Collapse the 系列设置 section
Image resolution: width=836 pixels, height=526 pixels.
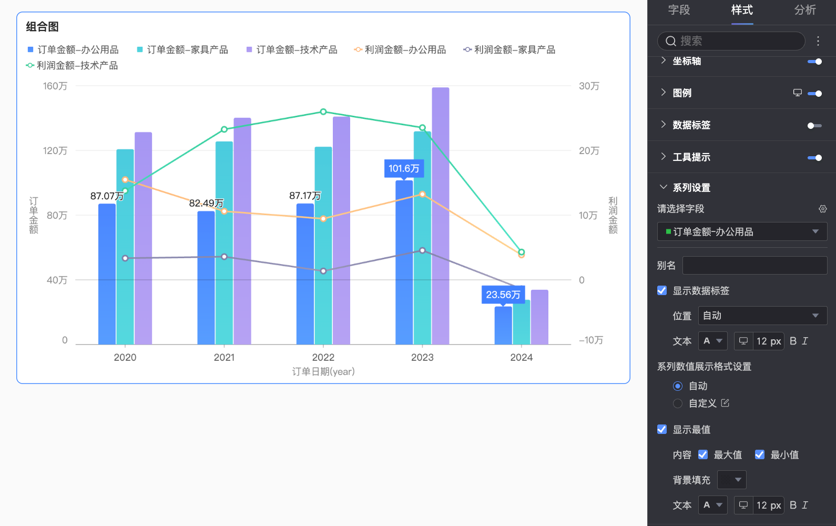[664, 187]
